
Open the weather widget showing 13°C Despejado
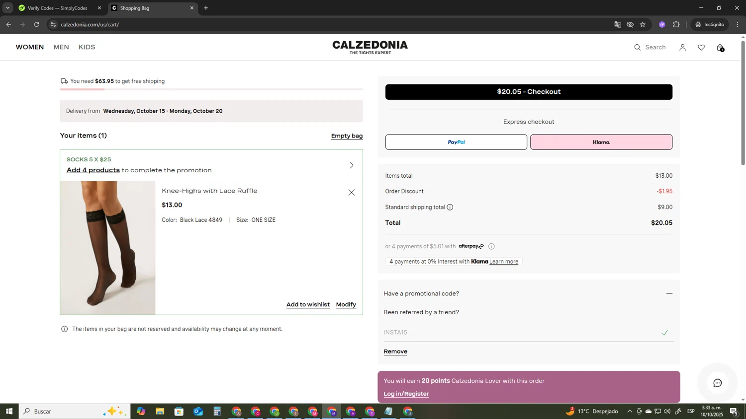[x=592, y=411]
